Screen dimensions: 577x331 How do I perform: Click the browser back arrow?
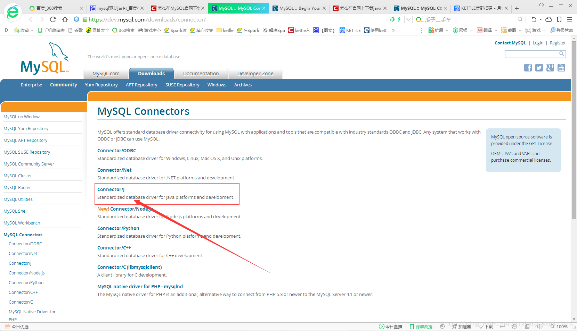[x=31, y=19]
